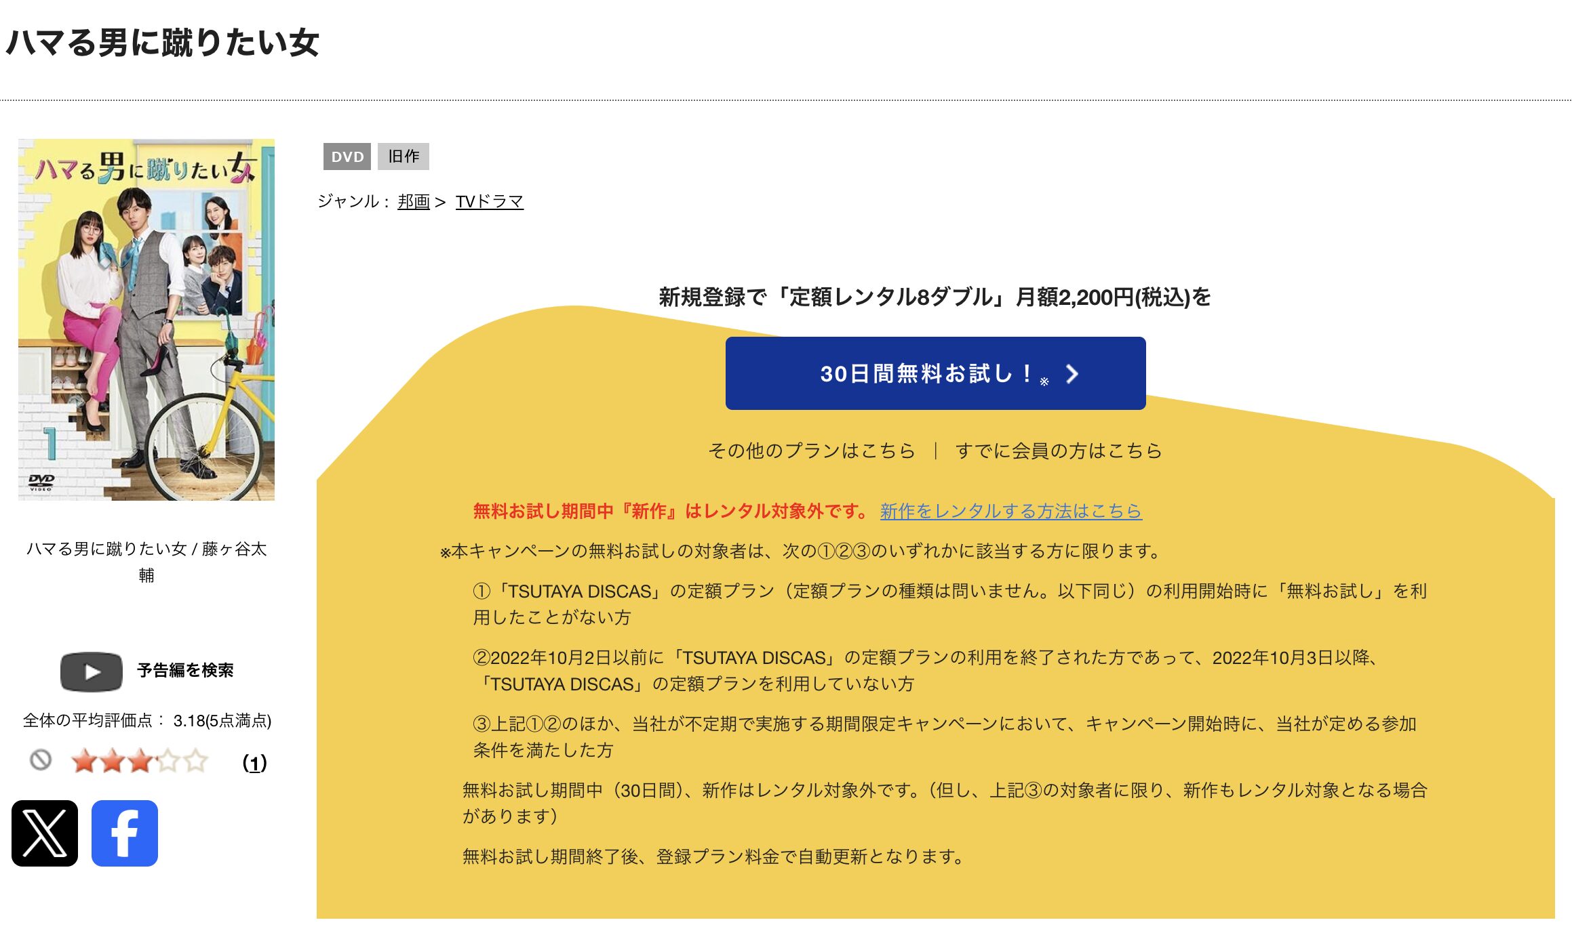Click condition ① about TSUTAYA DISCAS 定額プラン
This screenshot has width=1572, height=935.
pos(950,604)
